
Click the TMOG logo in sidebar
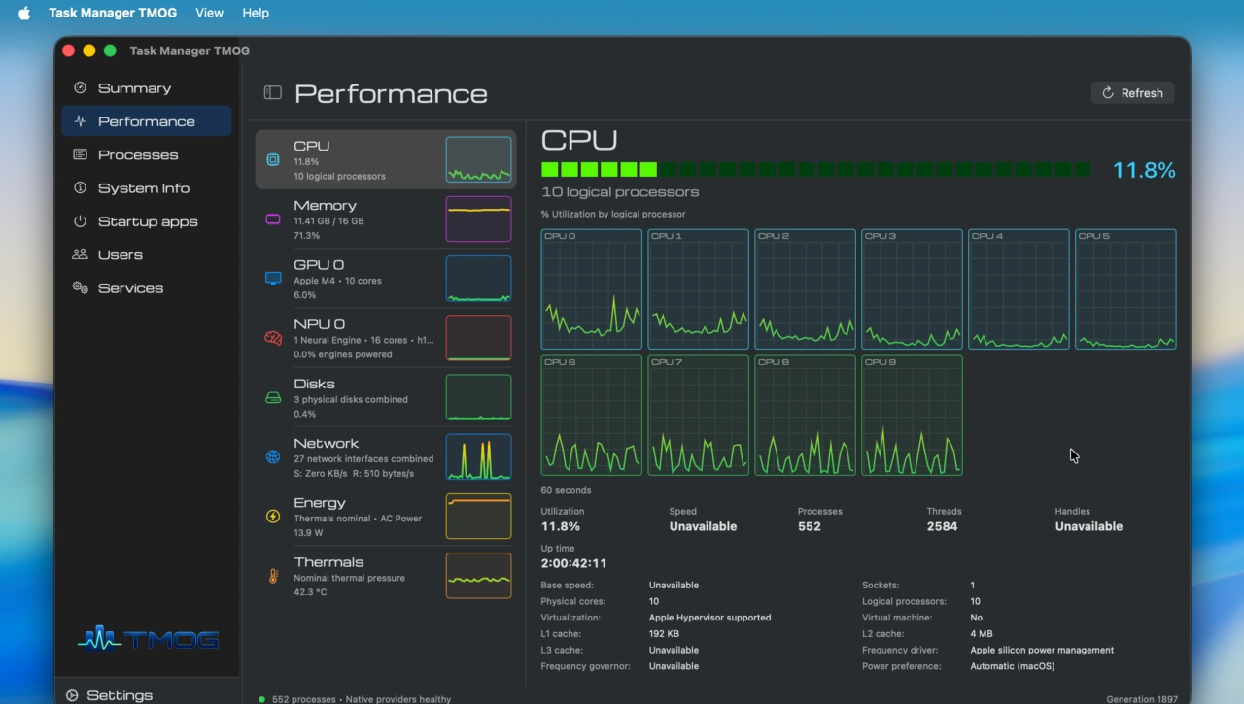click(148, 638)
